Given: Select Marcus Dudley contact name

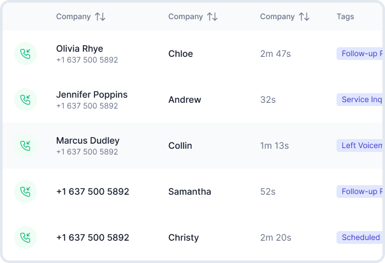Looking at the screenshot, I should click(88, 140).
